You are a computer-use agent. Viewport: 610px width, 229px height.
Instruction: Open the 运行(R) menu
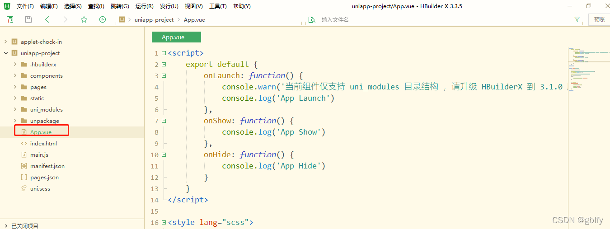pos(145,6)
